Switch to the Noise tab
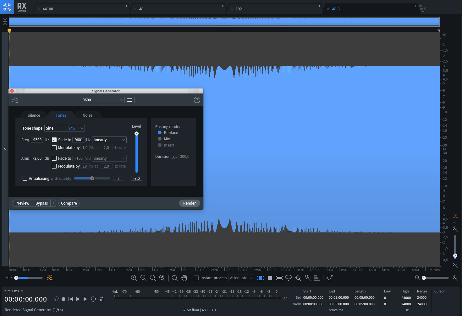 click(x=88, y=115)
